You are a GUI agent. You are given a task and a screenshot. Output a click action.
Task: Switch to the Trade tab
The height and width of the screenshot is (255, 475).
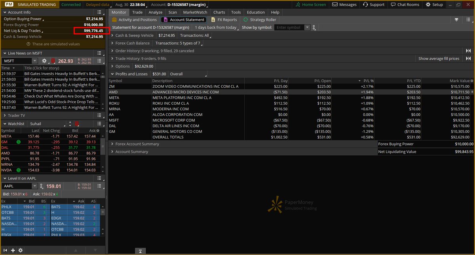(137, 12)
